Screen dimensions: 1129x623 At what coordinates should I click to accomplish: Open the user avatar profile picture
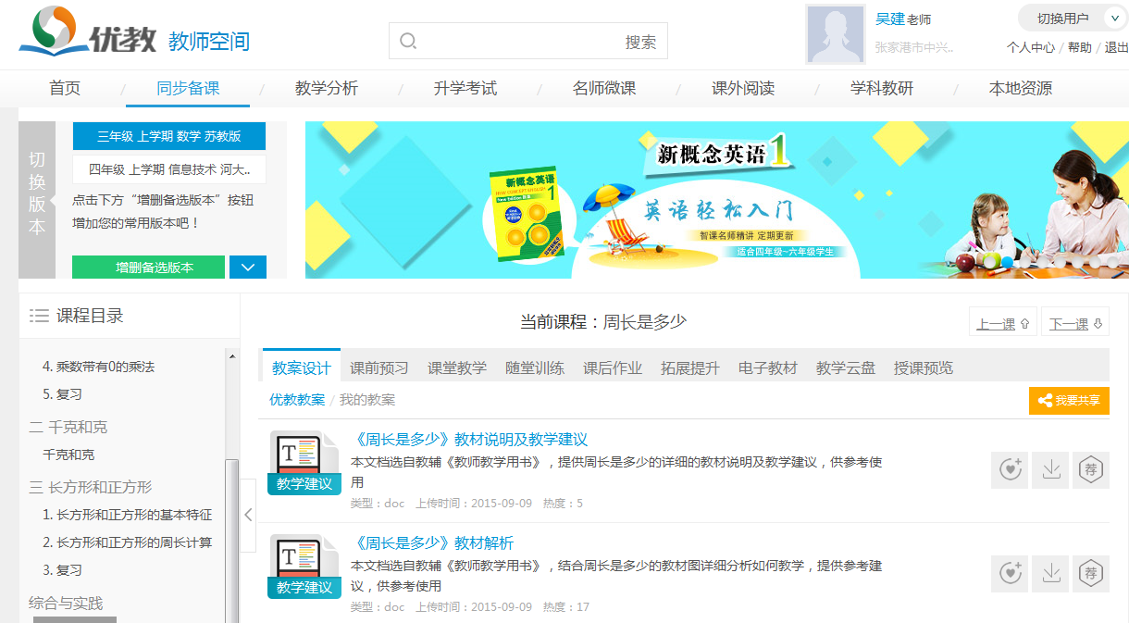[835, 33]
